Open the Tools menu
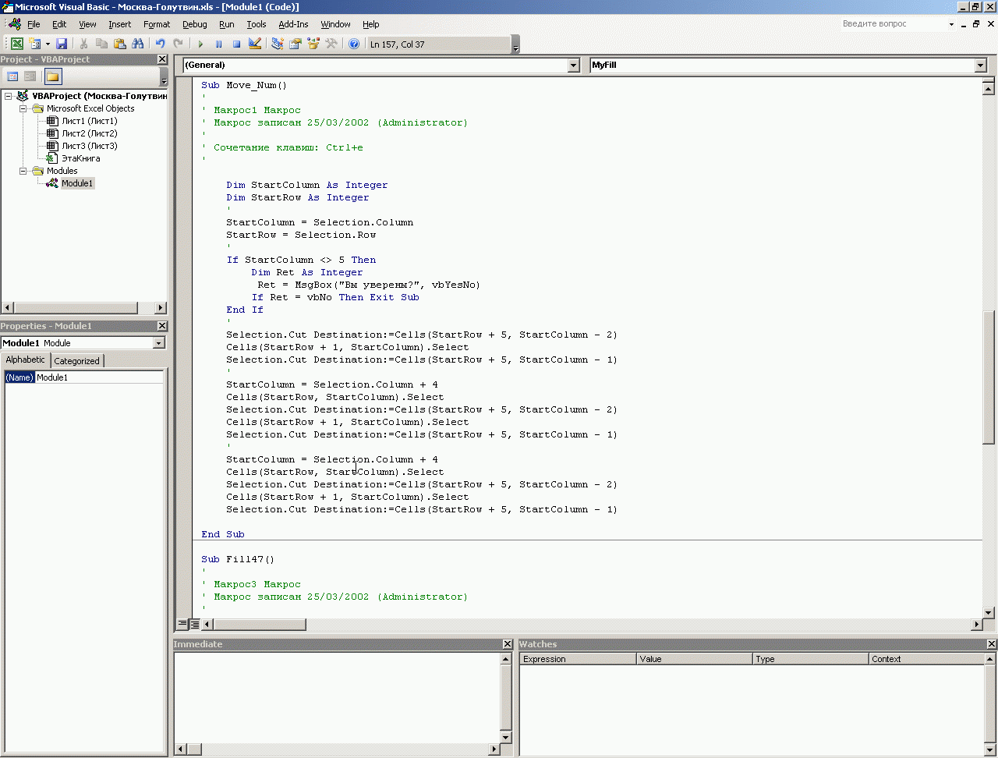The height and width of the screenshot is (758, 998). 257,24
